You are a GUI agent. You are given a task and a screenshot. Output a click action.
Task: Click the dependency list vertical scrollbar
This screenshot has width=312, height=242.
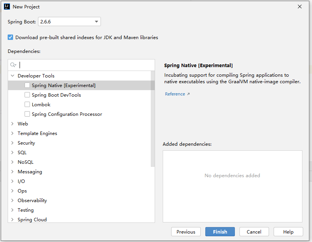pyautogui.click(x=153, y=119)
